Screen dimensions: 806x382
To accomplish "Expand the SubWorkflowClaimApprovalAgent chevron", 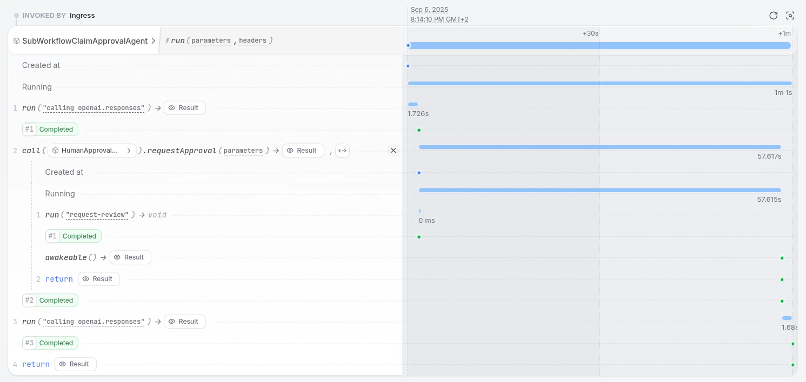I will click(x=154, y=40).
